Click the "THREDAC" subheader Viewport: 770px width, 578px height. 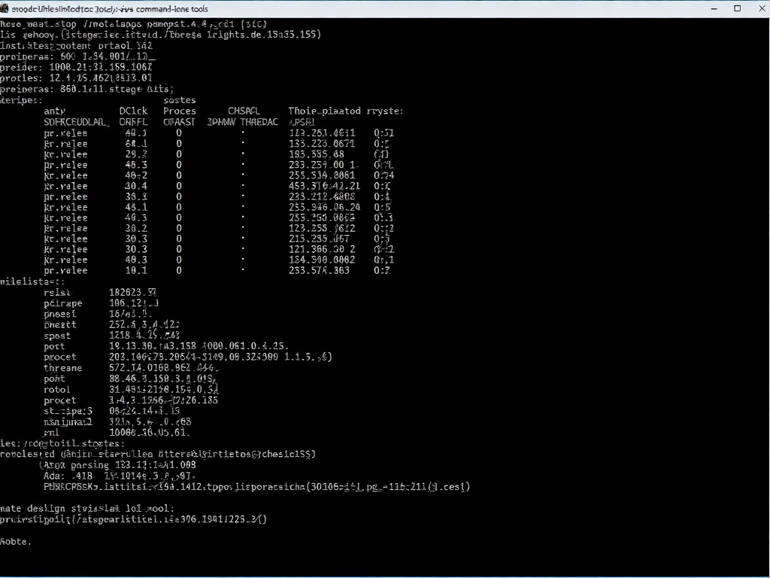(259, 122)
